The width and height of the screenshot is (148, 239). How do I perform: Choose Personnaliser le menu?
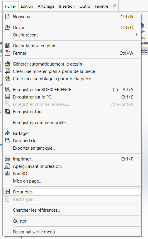pyautogui.click(x=34, y=232)
